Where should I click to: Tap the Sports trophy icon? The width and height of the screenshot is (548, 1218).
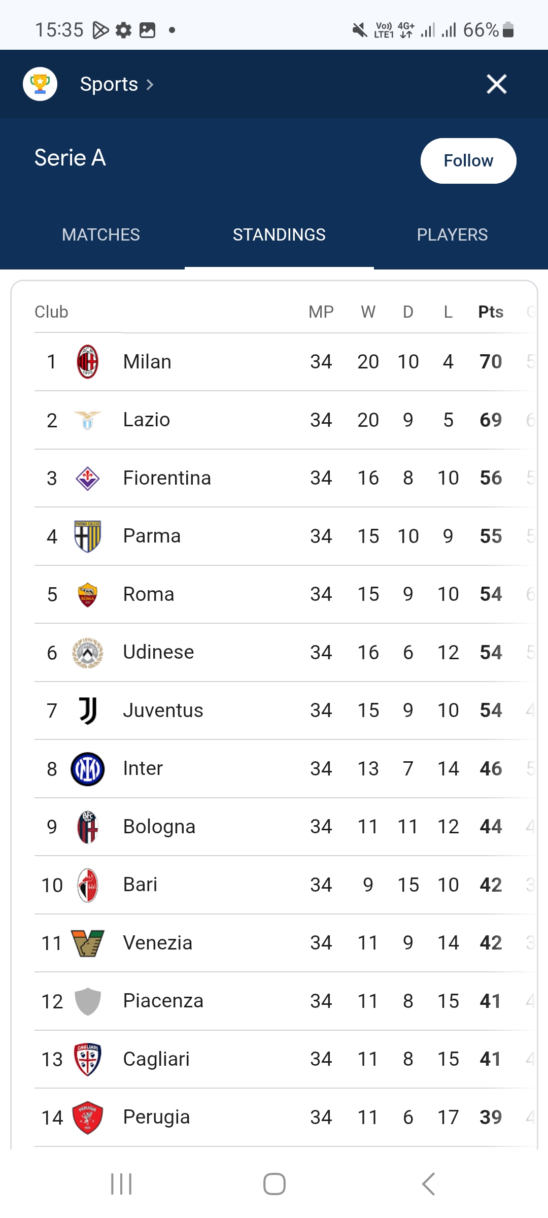pos(40,84)
